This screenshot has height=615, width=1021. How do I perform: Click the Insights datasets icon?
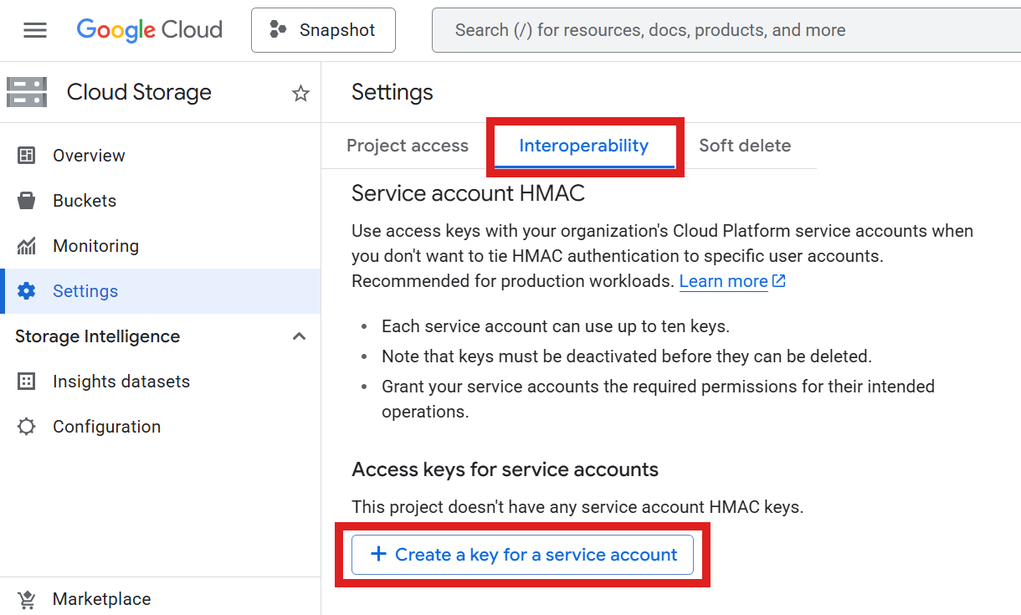click(27, 382)
